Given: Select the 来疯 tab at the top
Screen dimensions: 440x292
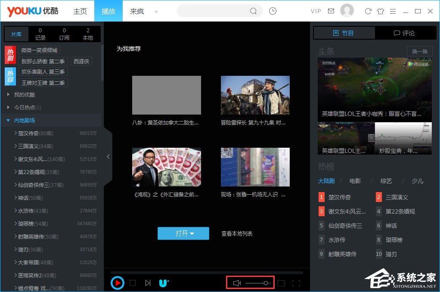Looking at the screenshot, I should pyautogui.click(x=136, y=11).
